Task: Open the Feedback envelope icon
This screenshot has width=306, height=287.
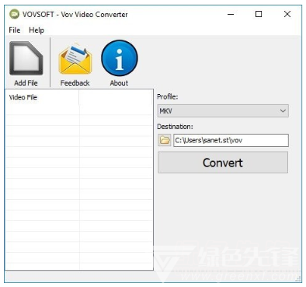Action: click(x=75, y=59)
